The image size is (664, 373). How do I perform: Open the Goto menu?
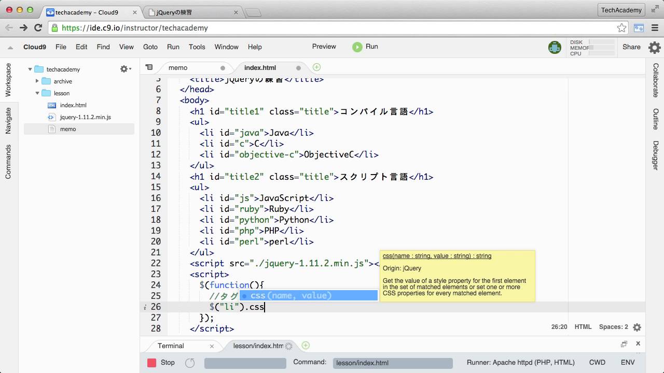150,47
